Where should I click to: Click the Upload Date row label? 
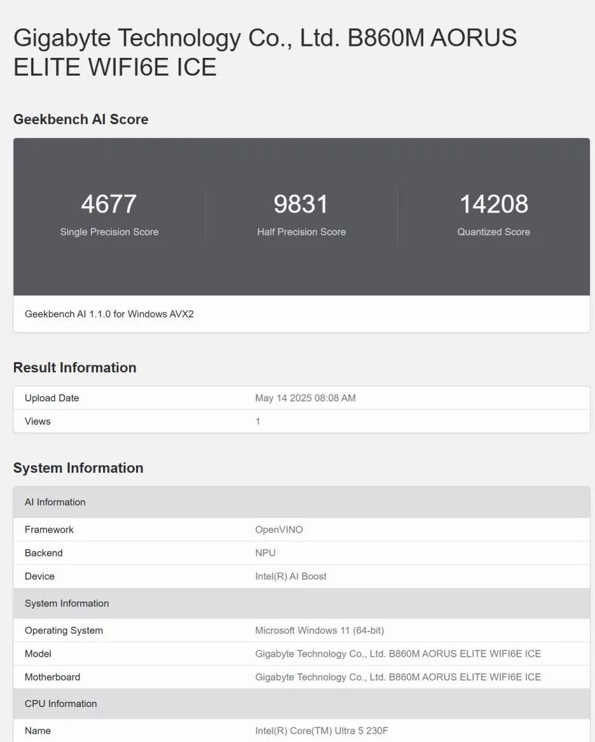click(52, 398)
